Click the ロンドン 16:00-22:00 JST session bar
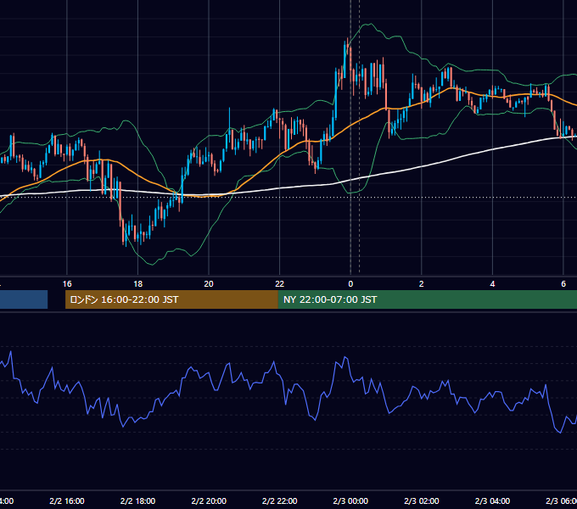The image size is (577, 509). [x=171, y=299]
